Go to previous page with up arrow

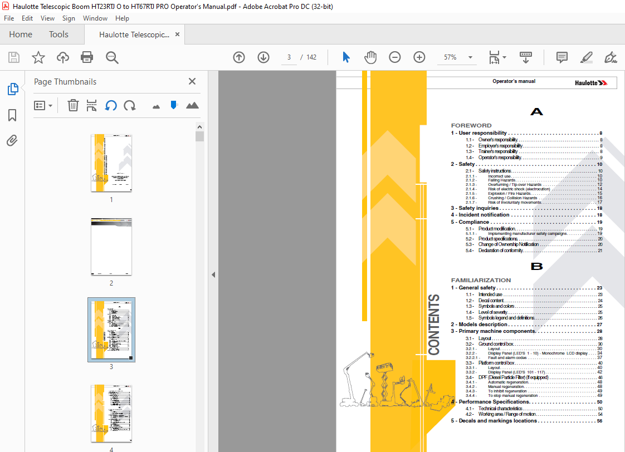pyautogui.click(x=239, y=57)
